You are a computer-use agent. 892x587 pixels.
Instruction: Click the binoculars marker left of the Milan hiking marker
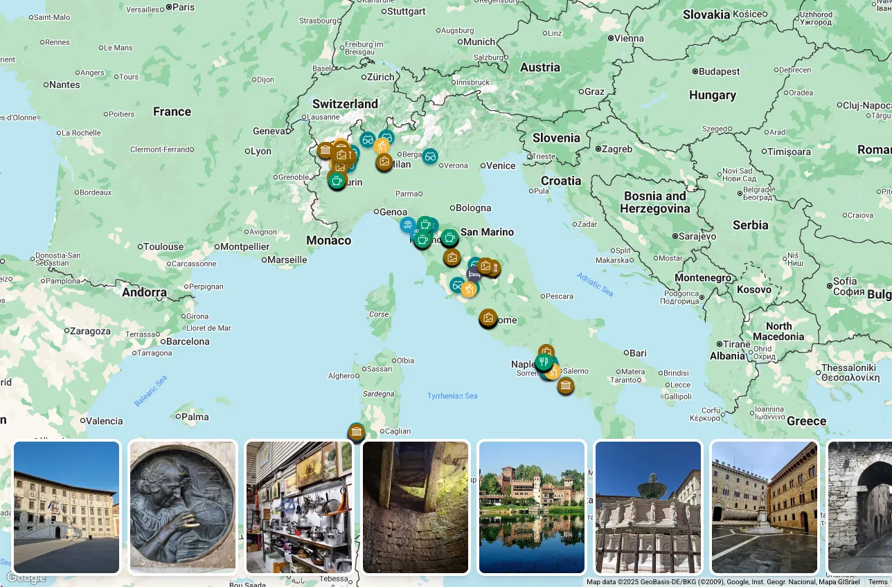pos(368,140)
